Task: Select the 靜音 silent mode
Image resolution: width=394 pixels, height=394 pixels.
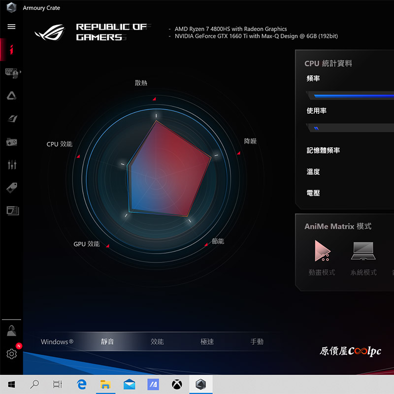Action: 107,342
